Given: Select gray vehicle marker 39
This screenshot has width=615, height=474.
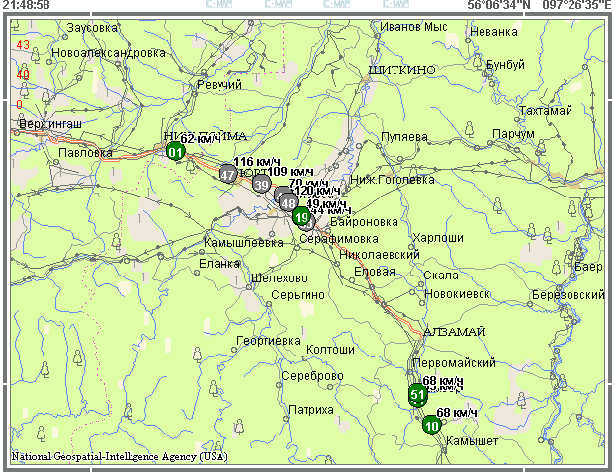Looking at the screenshot, I should pos(261,184).
